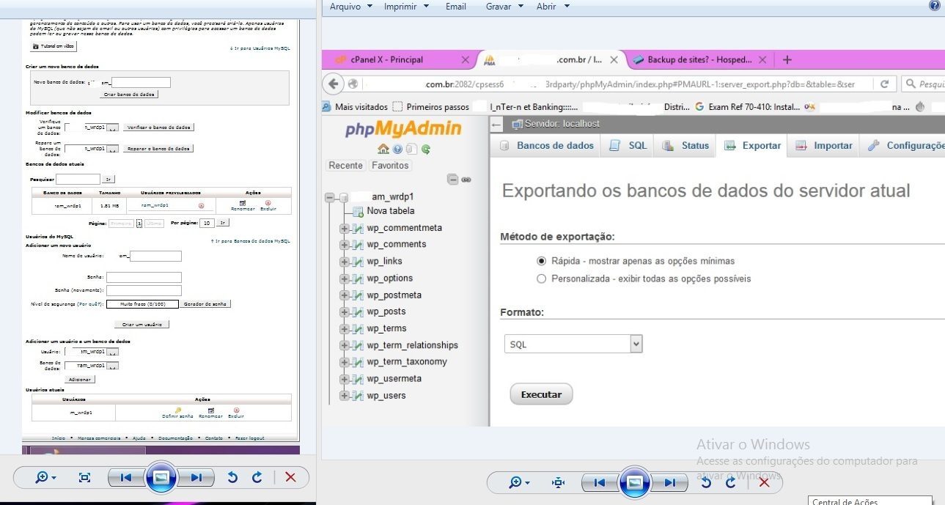
Task: Collapse the am_wrdp1 database tree
Action: tap(330, 197)
